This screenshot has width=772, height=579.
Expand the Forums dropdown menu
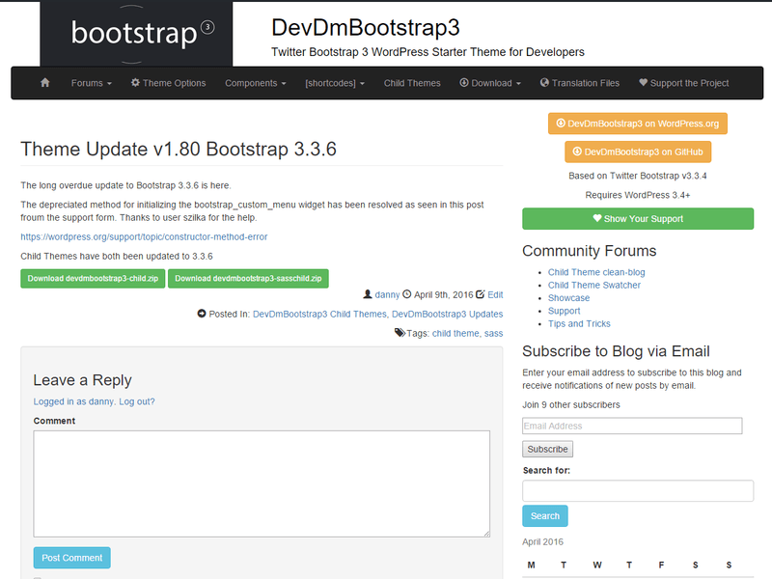(90, 83)
